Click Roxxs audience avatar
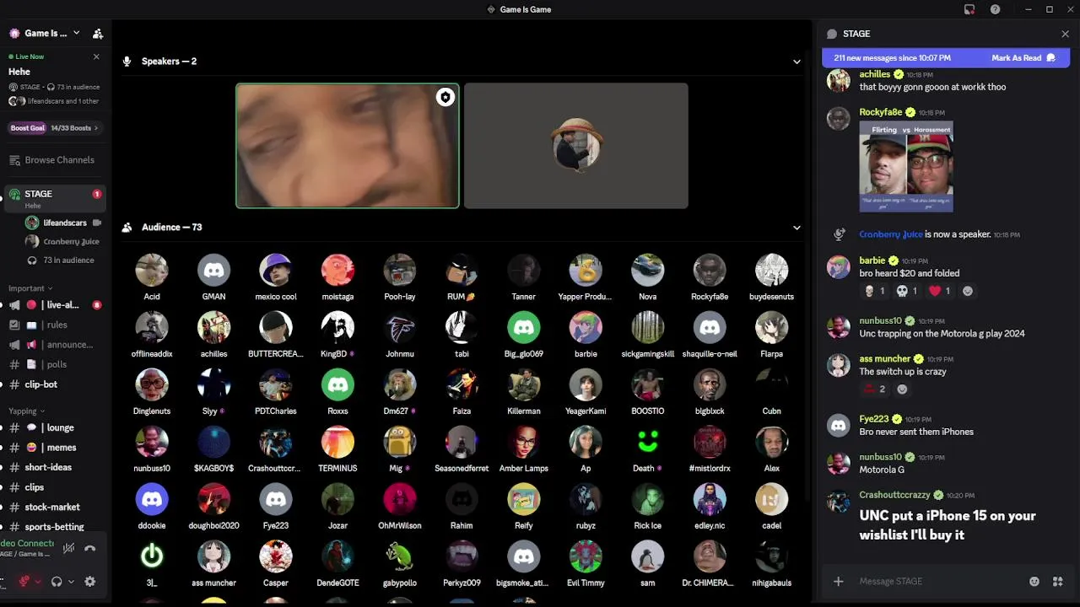The height and width of the screenshot is (607, 1080). tap(337, 385)
